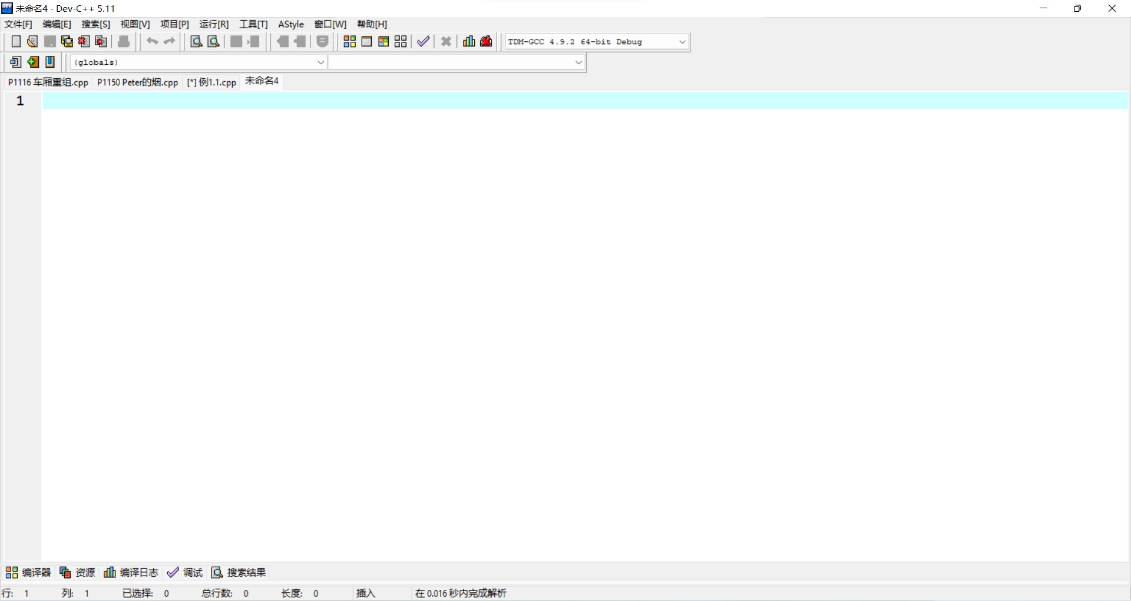Open the 资源 bottom panel tab
The image size is (1131, 601).
coord(77,572)
